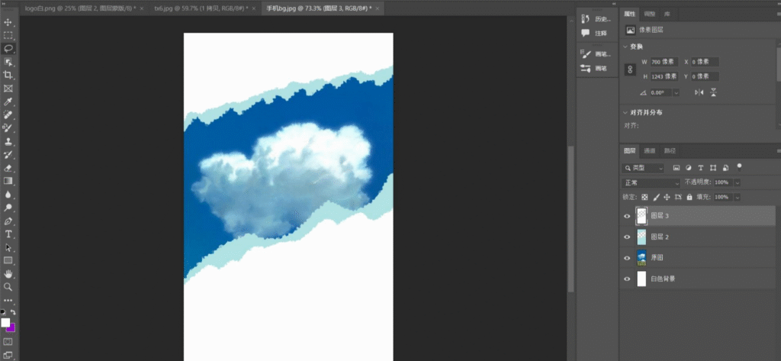The image size is (781, 361).
Task: Switch to the 路径 paths tab
Action: pos(669,150)
